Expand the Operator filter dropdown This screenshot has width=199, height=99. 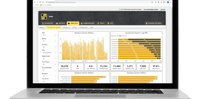(x=49, y=76)
